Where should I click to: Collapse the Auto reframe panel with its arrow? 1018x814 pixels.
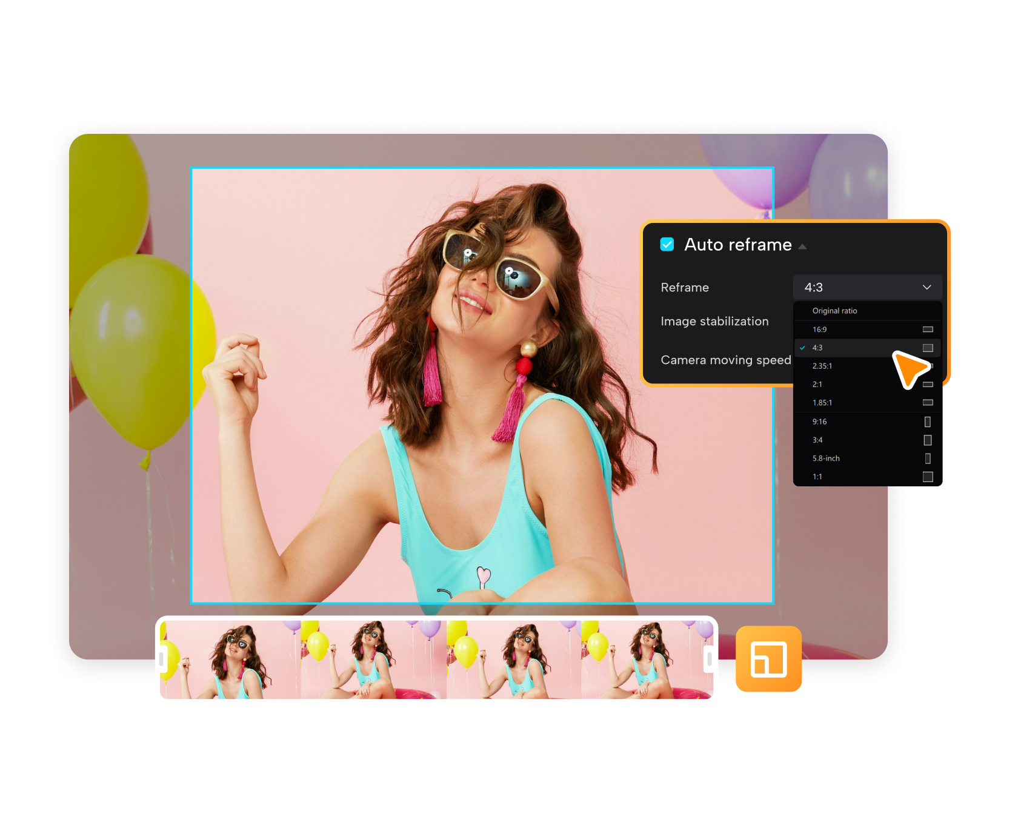point(803,247)
